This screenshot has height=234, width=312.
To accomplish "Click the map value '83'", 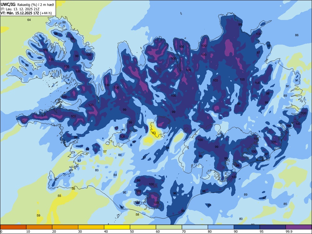I will (x=97, y=170).
